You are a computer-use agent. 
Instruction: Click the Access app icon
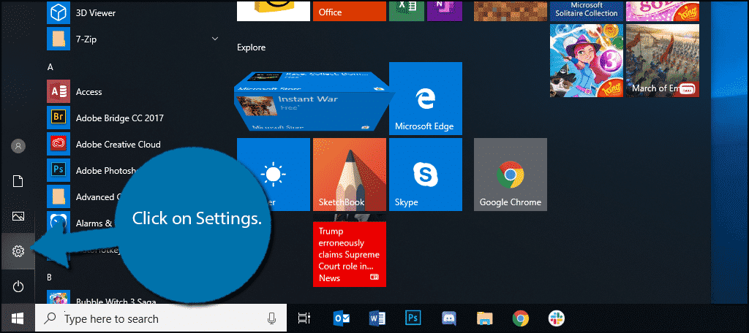(x=59, y=91)
